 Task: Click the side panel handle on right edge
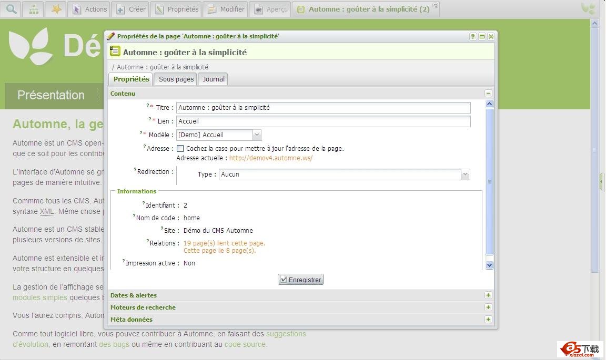point(601,181)
